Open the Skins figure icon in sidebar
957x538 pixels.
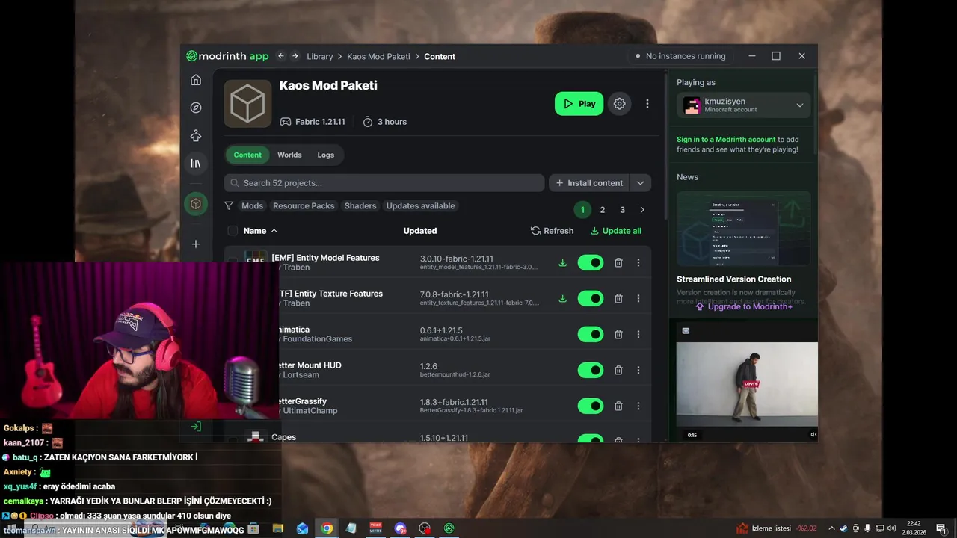196,136
